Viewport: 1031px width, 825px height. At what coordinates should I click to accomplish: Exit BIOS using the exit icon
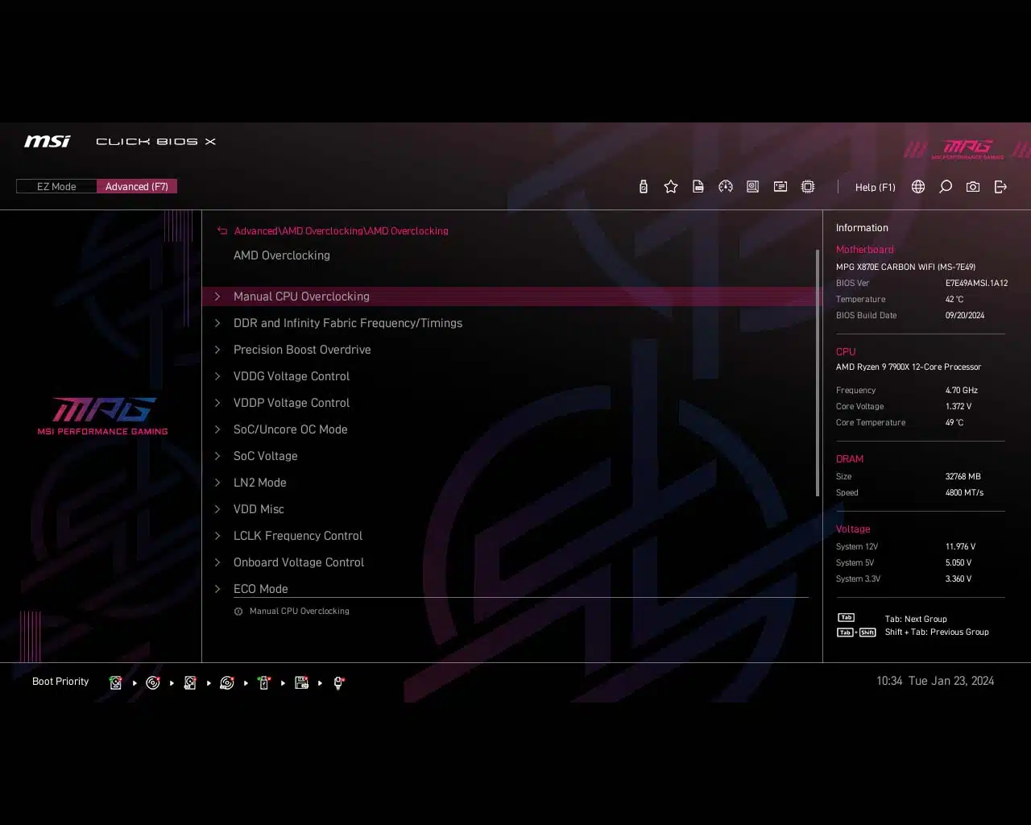point(1000,187)
